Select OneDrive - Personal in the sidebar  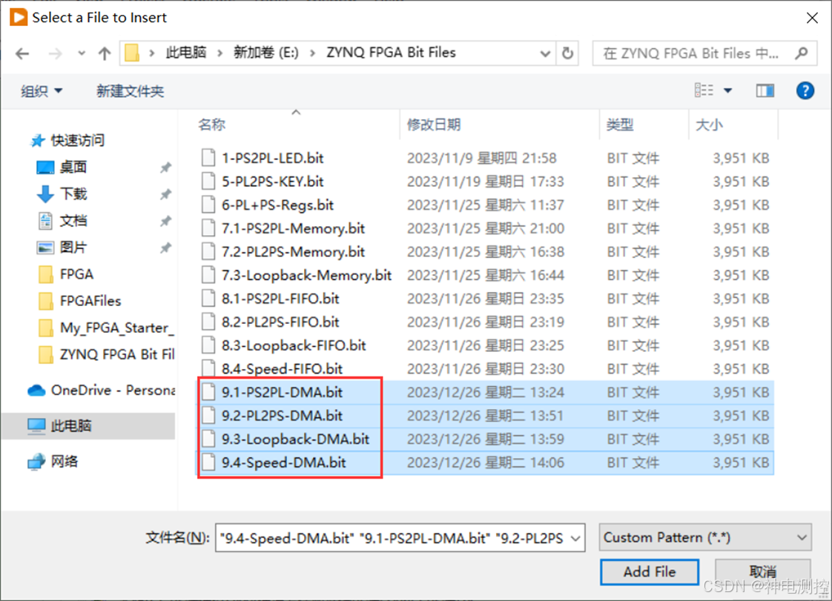tap(101, 391)
